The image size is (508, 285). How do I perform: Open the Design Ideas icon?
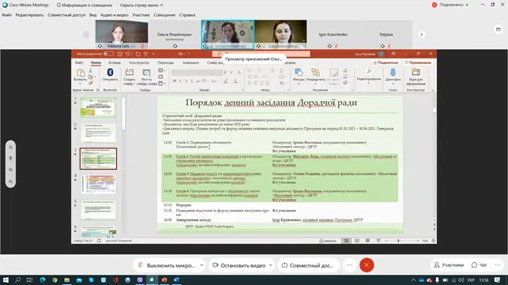[416, 72]
